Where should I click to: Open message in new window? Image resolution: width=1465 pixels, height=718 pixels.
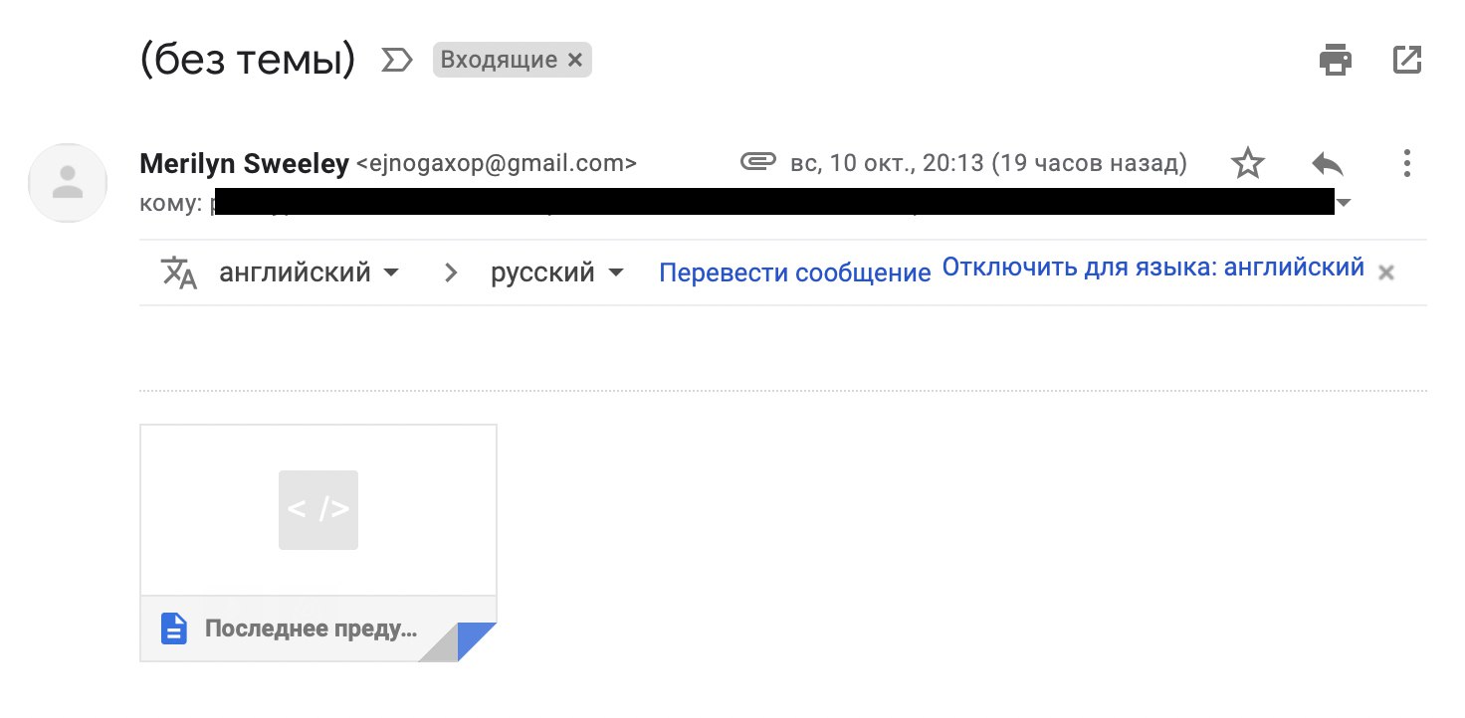pyautogui.click(x=1407, y=61)
